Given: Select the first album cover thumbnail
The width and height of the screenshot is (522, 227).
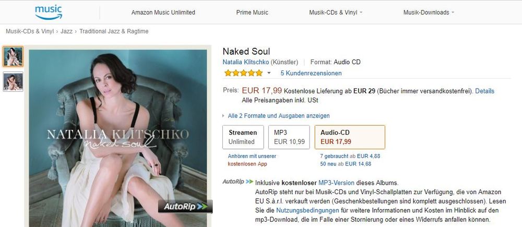Looking at the screenshot, I should click(13, 56).
